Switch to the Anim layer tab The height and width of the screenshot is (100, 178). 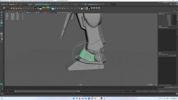[x=164, y=53]
